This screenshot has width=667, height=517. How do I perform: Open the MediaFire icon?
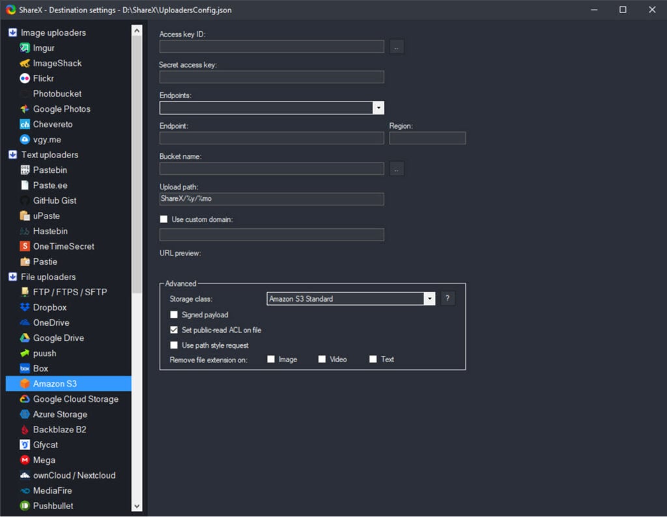pos(25,491)
